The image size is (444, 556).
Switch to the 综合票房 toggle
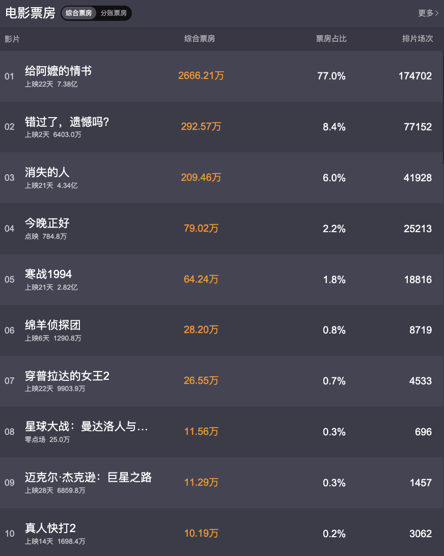point(79,13)
